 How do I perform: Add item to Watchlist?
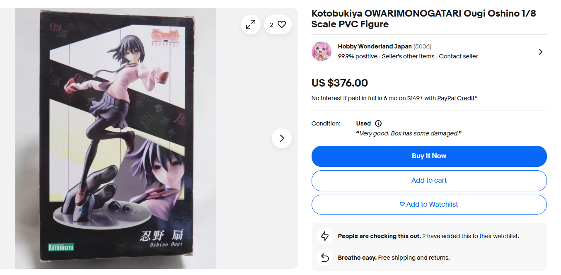(x=429, y=205)
